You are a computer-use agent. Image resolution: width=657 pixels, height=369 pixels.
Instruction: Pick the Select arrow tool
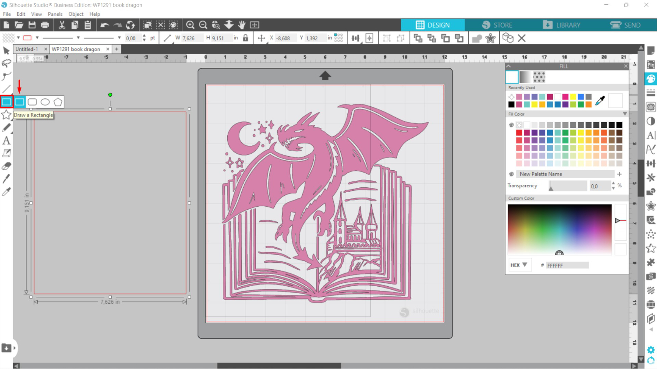(x=6, y=51)
